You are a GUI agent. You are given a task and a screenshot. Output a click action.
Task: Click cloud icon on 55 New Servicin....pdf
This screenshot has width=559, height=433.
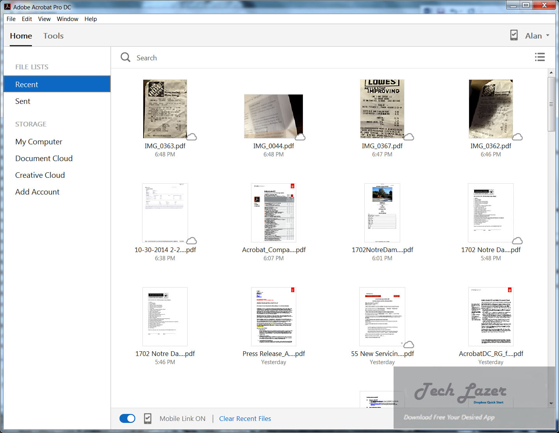(x=409, y=345)
